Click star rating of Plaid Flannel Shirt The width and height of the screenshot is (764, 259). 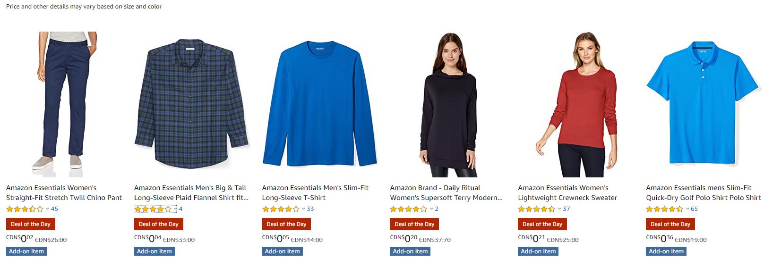[x=153, y=209]
